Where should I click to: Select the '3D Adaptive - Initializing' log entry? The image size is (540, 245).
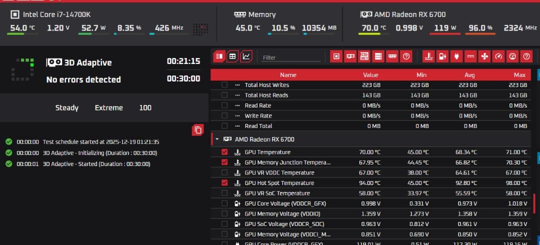tap(100, 153)
